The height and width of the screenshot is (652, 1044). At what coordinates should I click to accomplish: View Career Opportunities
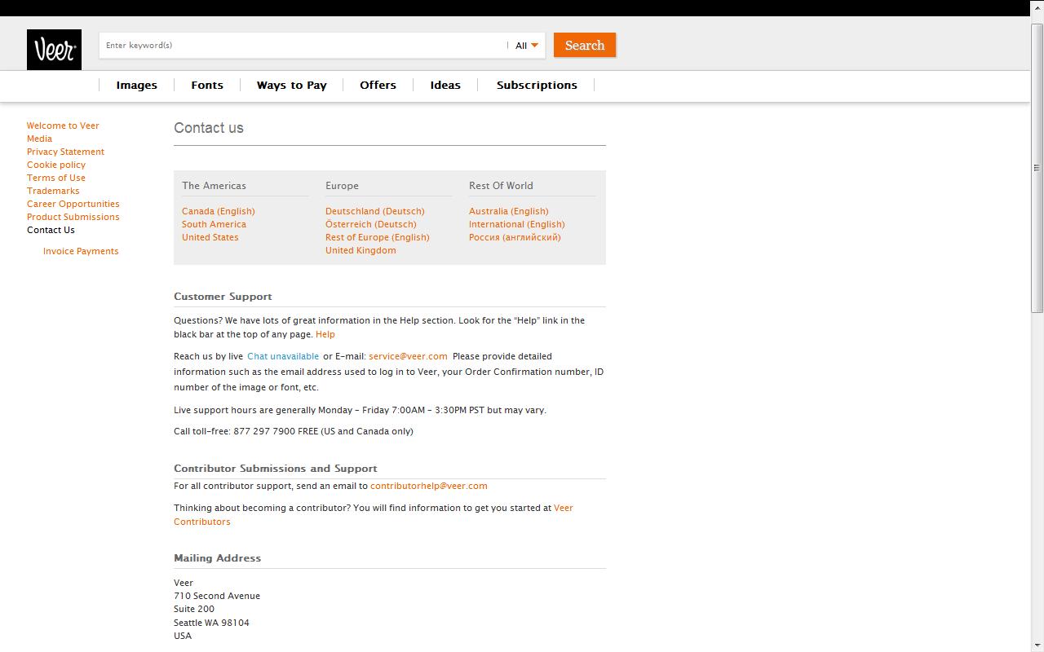[x=73, y=204]
